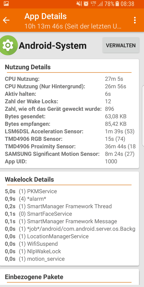Tap the back arrow icon
Image resolution: width=144 pixels, height=287 pixels.
(x=6, y=20)
